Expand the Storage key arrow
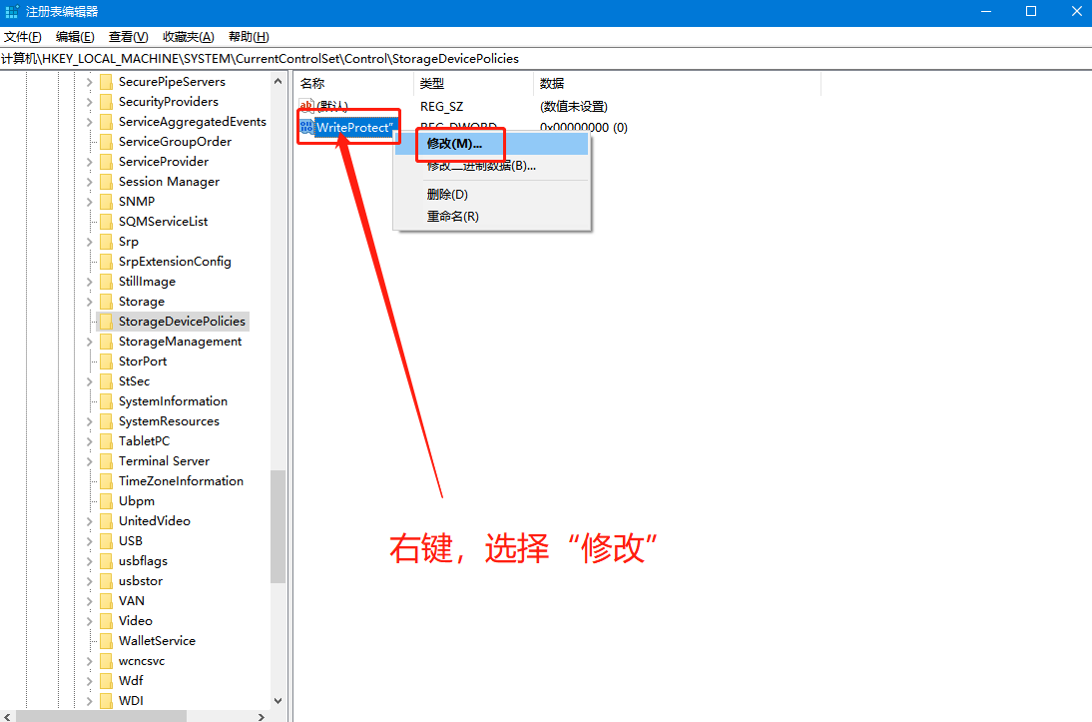The height and width of the screenshot is (722, 1092). (x=89, y=302)
